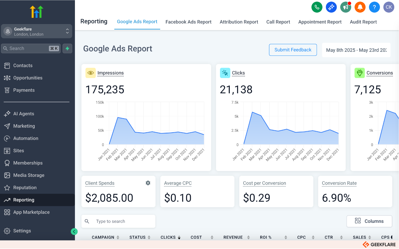
Task: Click the Cost per Conversion label
Action: [x=264, y=183]
